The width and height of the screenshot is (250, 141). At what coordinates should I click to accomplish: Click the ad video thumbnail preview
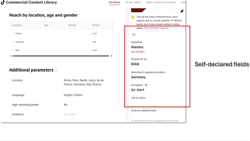pyautogui.click(x=157, y=10)
